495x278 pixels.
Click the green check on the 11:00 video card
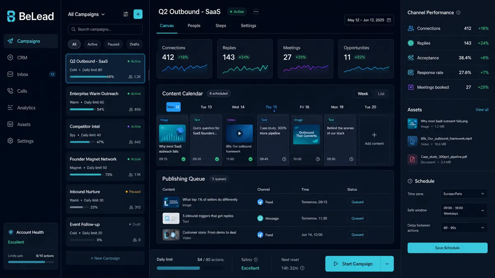[250, 159]
